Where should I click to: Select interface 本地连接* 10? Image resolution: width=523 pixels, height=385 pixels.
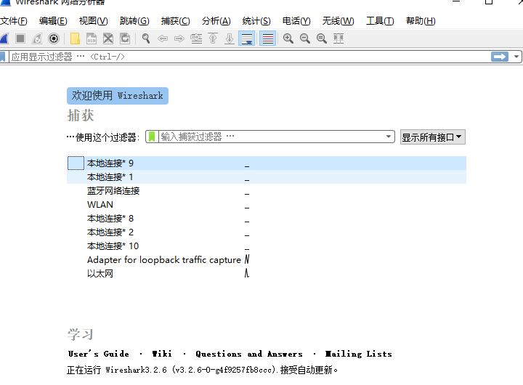tap(267, 246)
